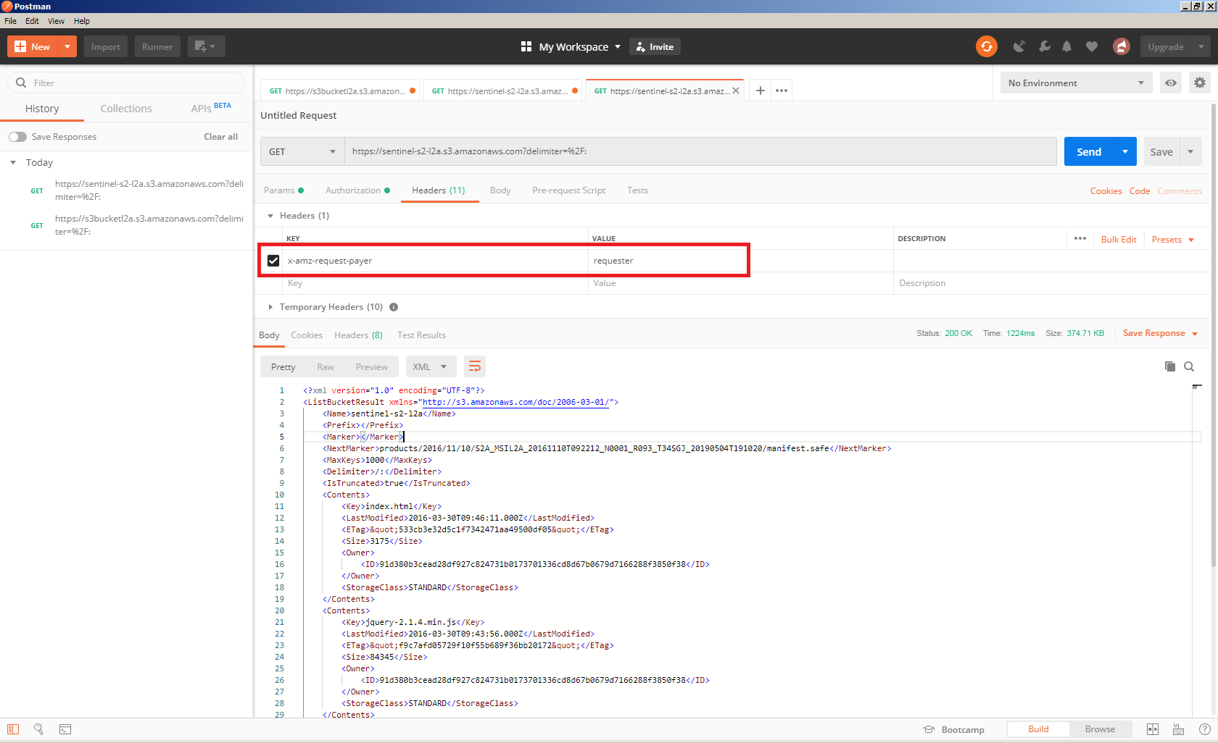Search within the response body

pyautogui.click(x=1189, y=366)
